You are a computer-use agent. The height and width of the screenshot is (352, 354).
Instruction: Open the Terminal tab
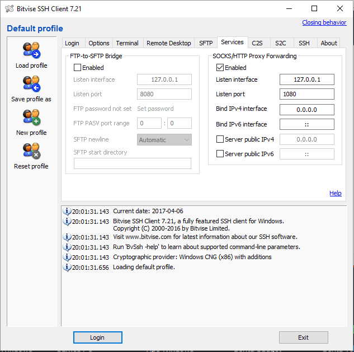[x=128, y=43]
